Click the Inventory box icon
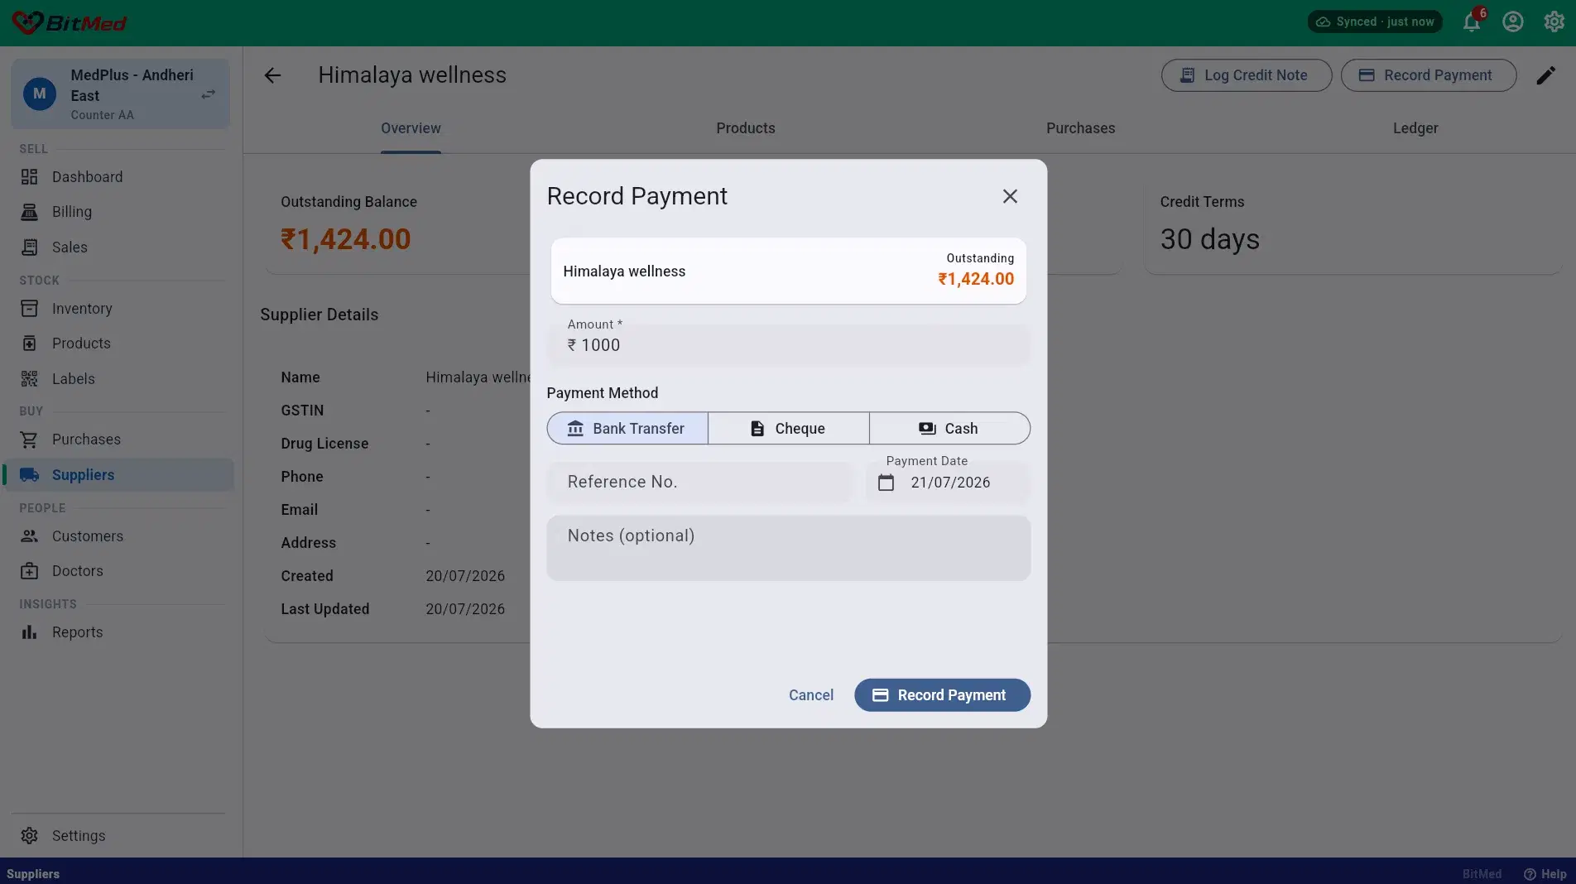Screen dimensions: 1576x884 pyautogui.click(x=29, y=309)
